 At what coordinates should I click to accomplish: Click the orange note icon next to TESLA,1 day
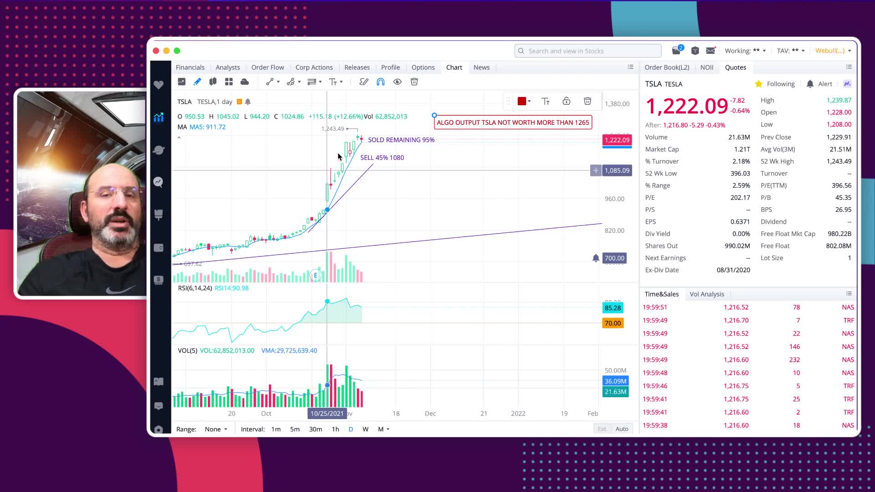239,102
